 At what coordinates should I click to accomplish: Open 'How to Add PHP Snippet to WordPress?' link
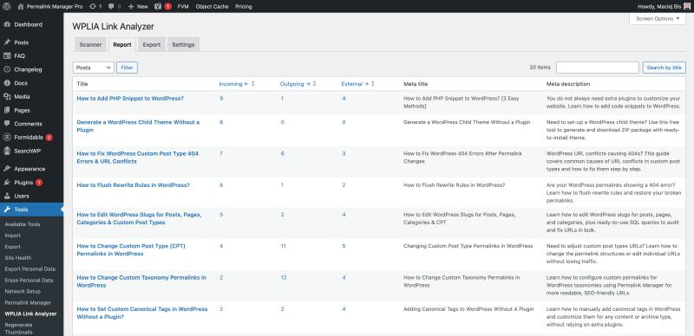(x=130, y=99)
